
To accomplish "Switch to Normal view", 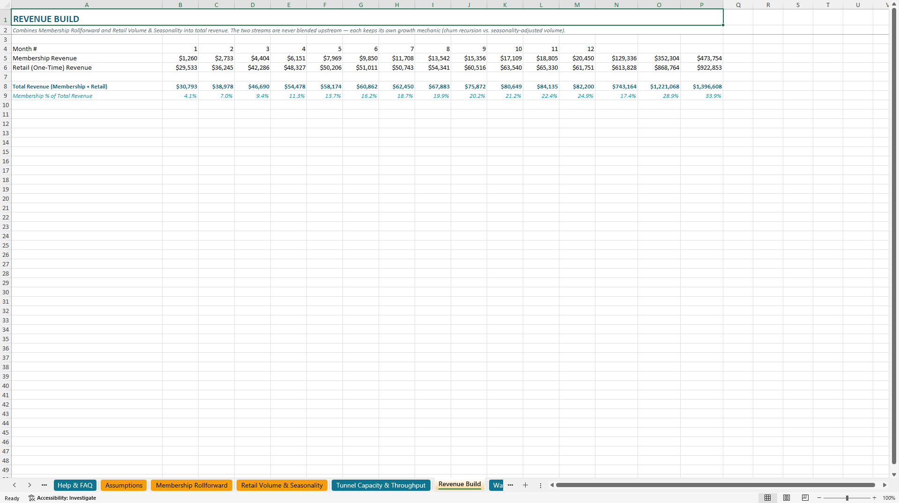I will click(x=767, y=498).
